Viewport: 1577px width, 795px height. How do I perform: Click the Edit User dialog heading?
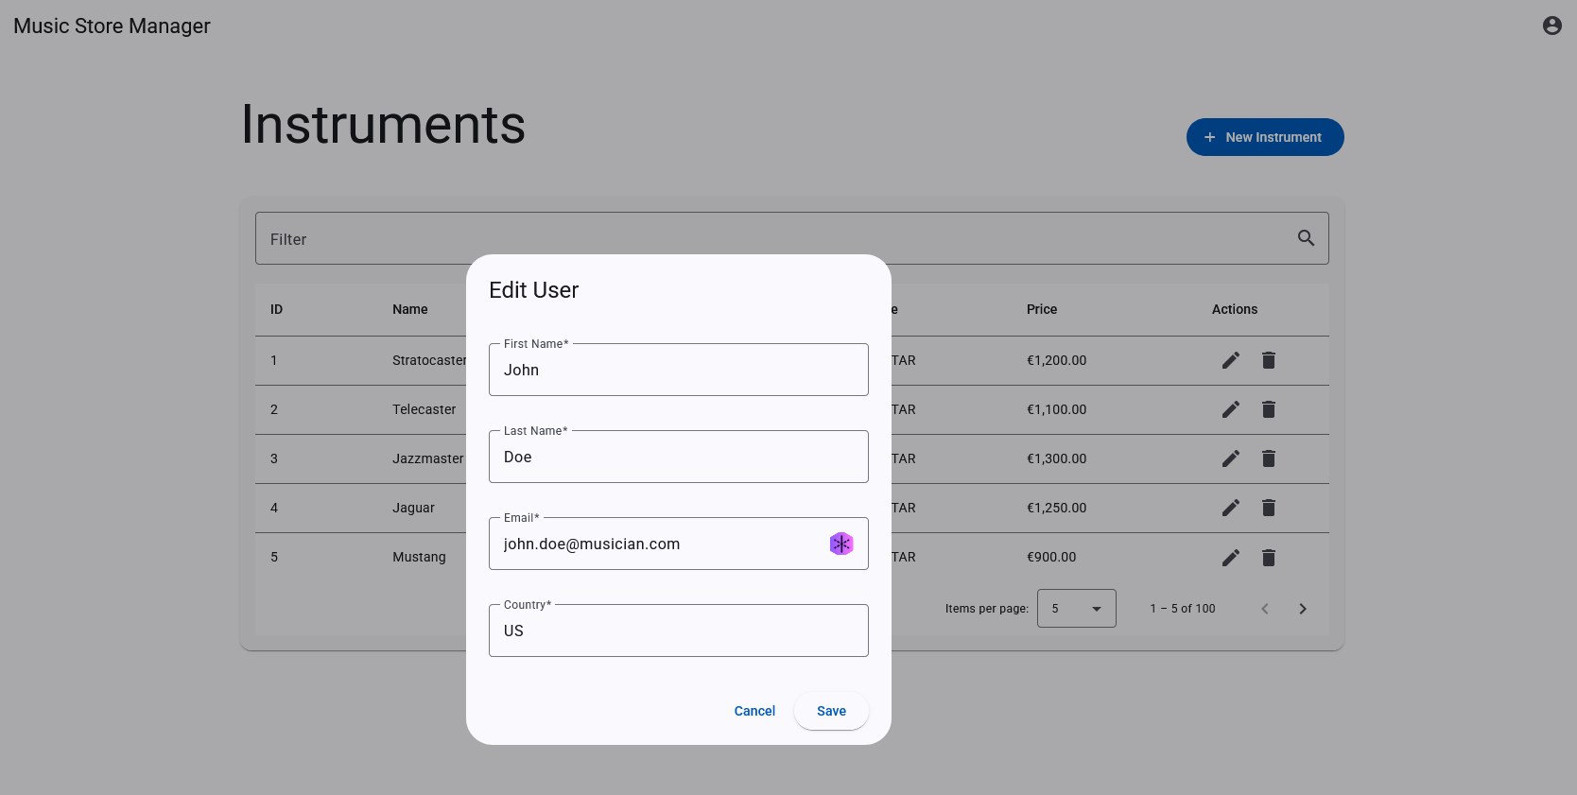click(534, 290)
